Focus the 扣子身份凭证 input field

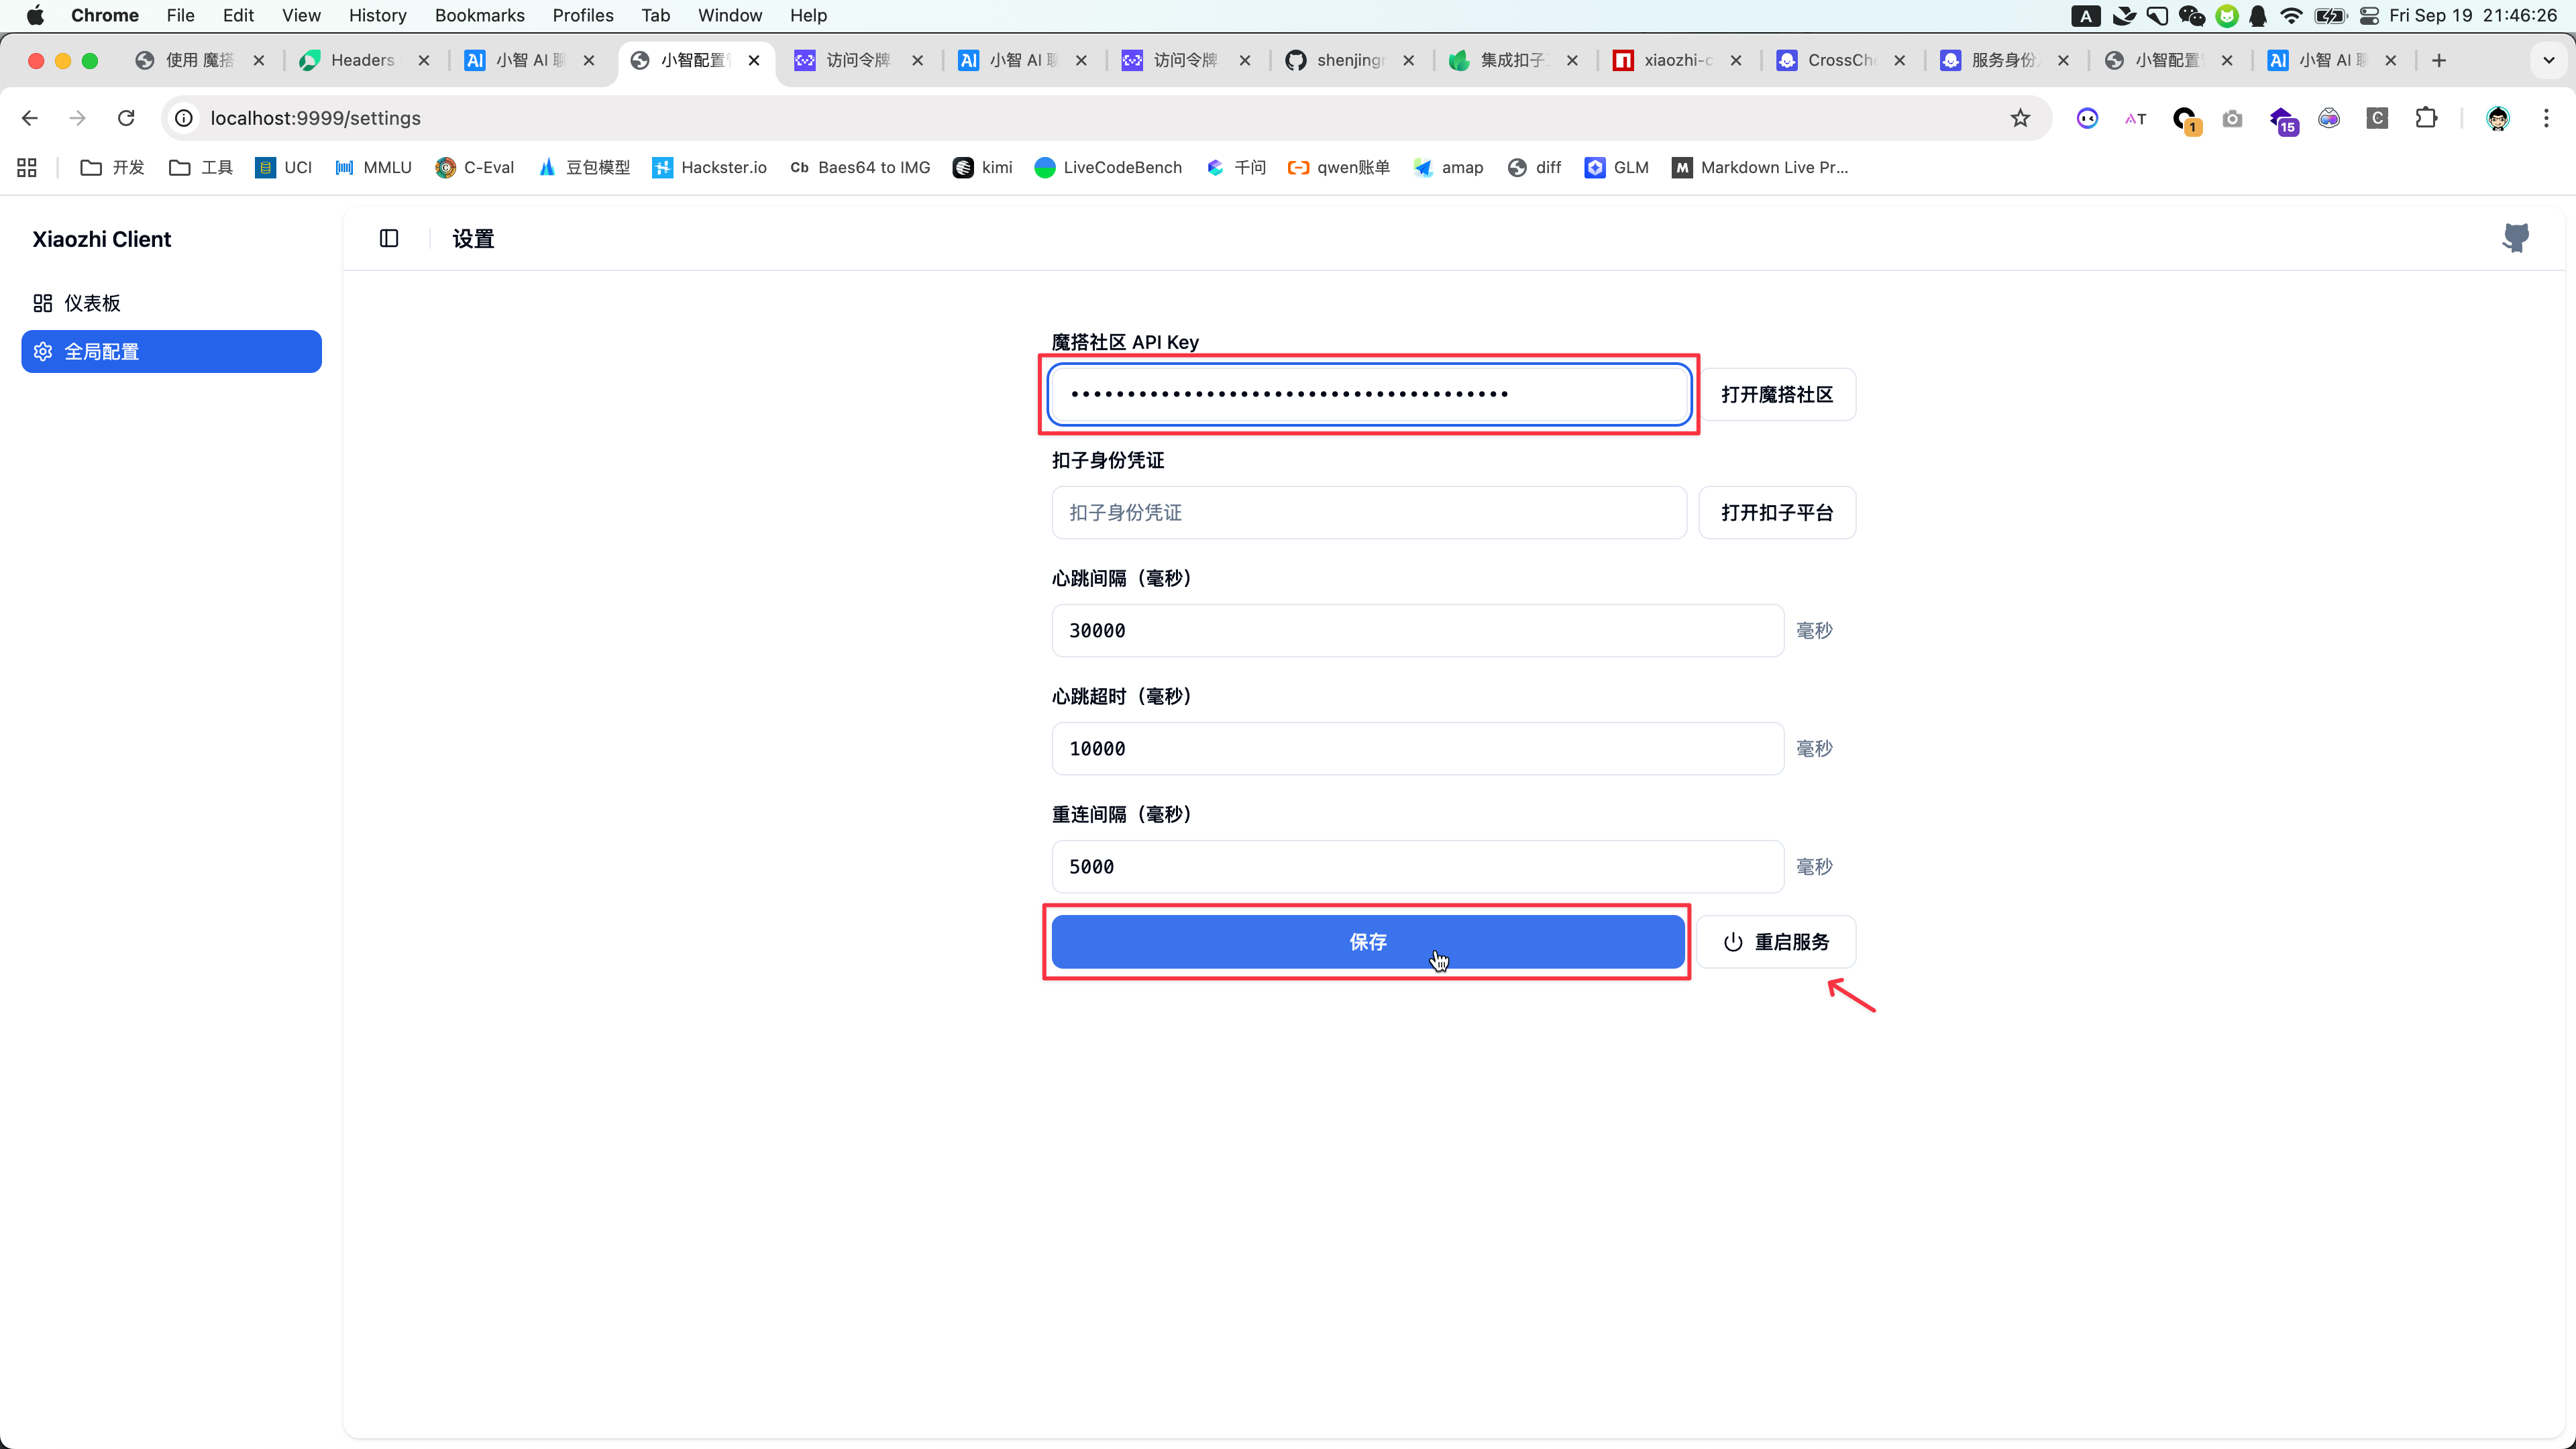(x=1368, y=512)
